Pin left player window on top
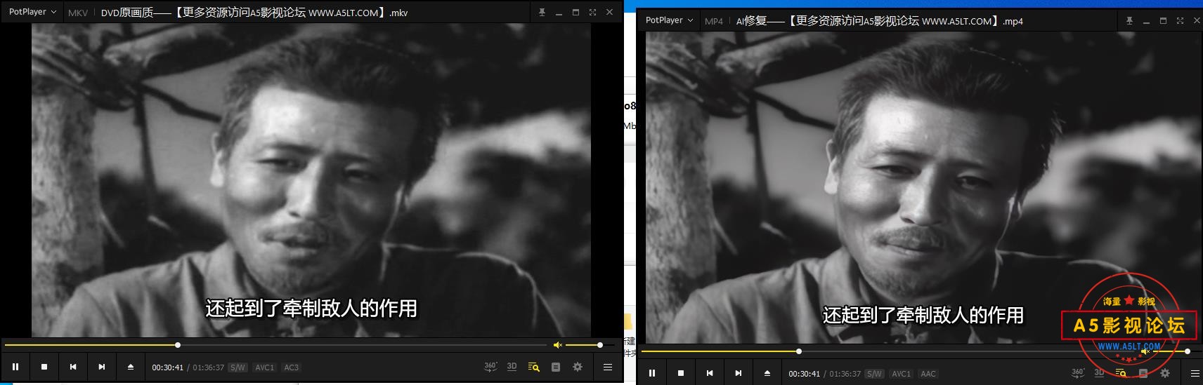The height and width of the screenshot is (385, 1203). click(542, 12)
